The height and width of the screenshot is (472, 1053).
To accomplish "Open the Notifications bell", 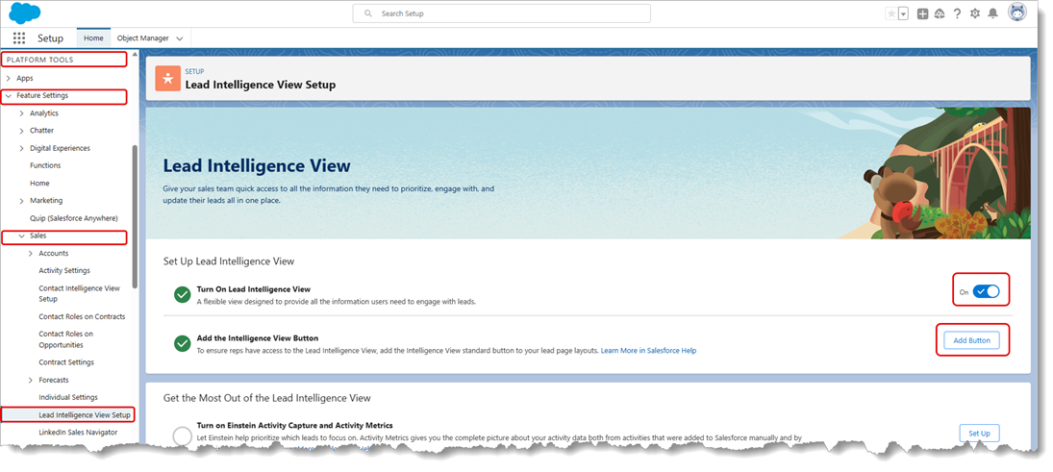I will 993,13.
